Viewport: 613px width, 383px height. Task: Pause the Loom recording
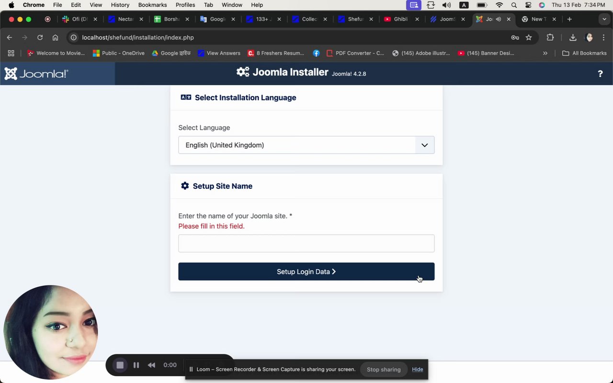tap(136, 365)
